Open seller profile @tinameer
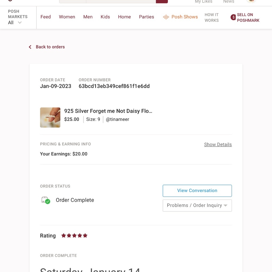Viewport: 272px width, 272px height. click(118, 119)
